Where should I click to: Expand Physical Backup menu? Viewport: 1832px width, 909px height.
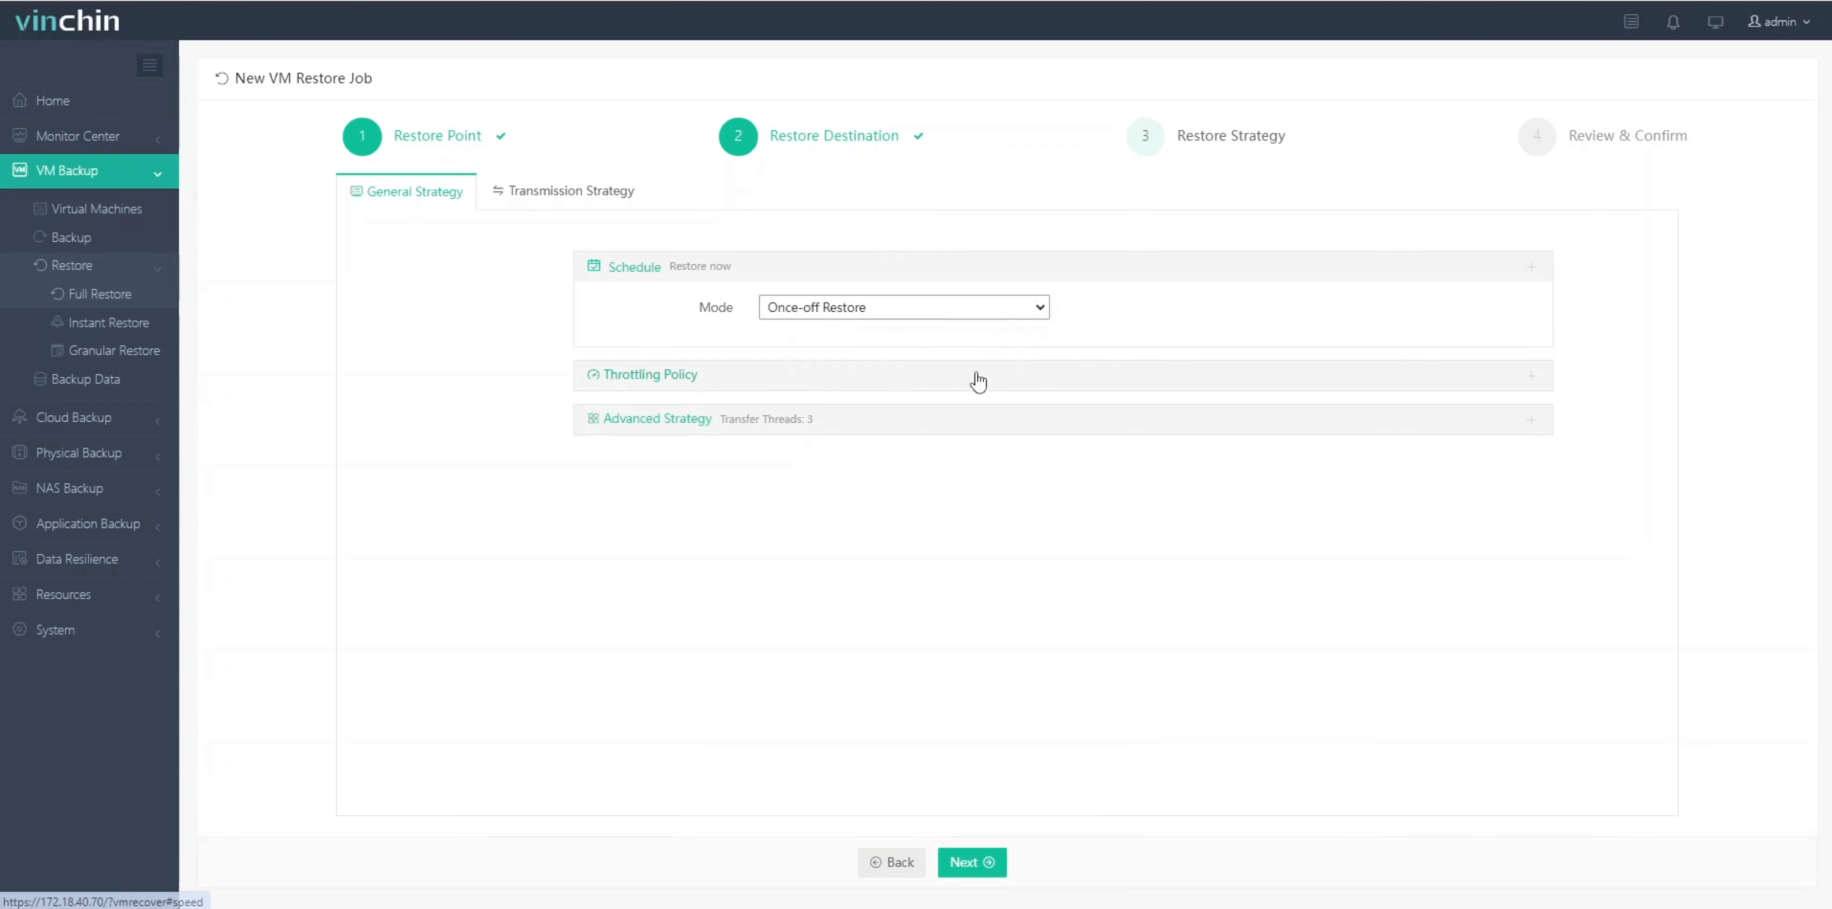pos(89,453)
